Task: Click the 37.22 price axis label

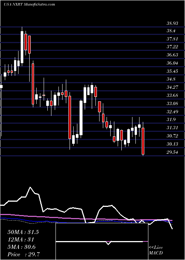Action: (x=172, y=47)
